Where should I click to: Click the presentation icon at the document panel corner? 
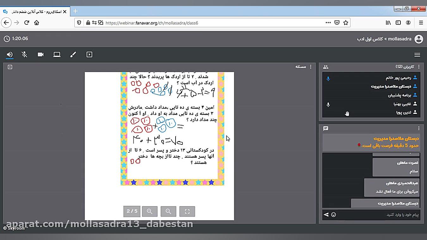coord(10,67)
